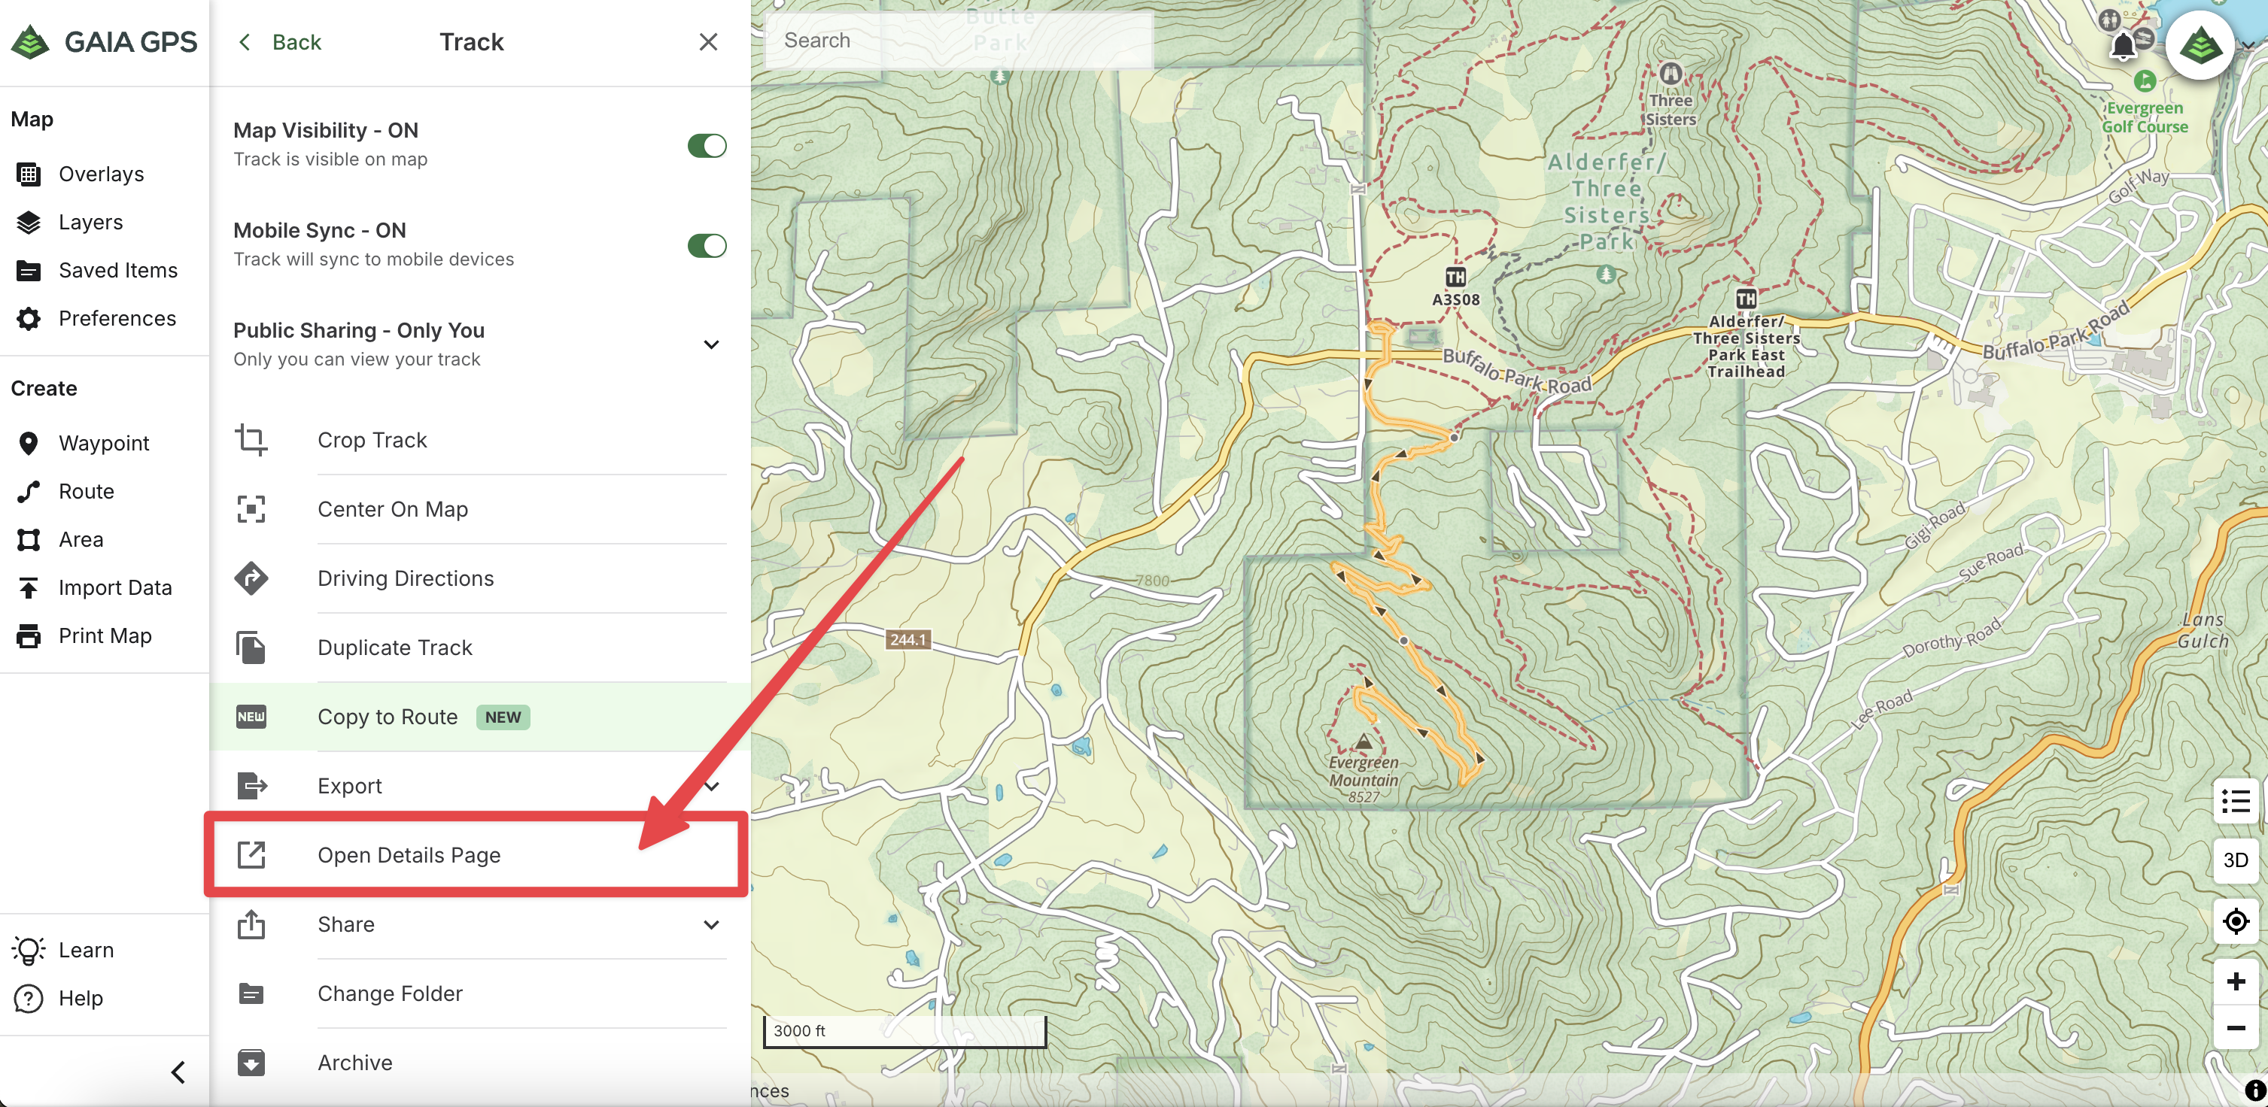Select Copy to Route option
Viewport: 2268px width, 1107px height.
pos(480,716)
